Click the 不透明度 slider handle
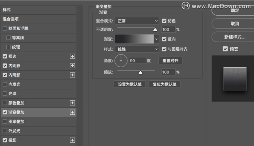 tap(155, 29)
